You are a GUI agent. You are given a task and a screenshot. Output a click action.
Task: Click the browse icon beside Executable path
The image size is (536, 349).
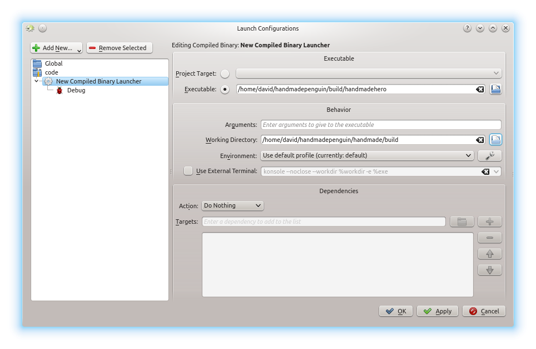point(495,89)
